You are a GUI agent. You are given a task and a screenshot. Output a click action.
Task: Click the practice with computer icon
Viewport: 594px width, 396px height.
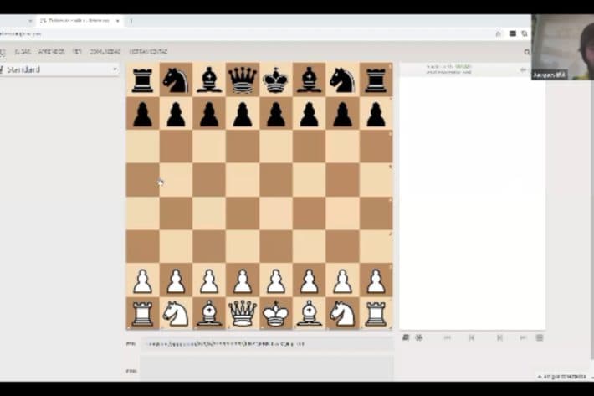point(419,337)
